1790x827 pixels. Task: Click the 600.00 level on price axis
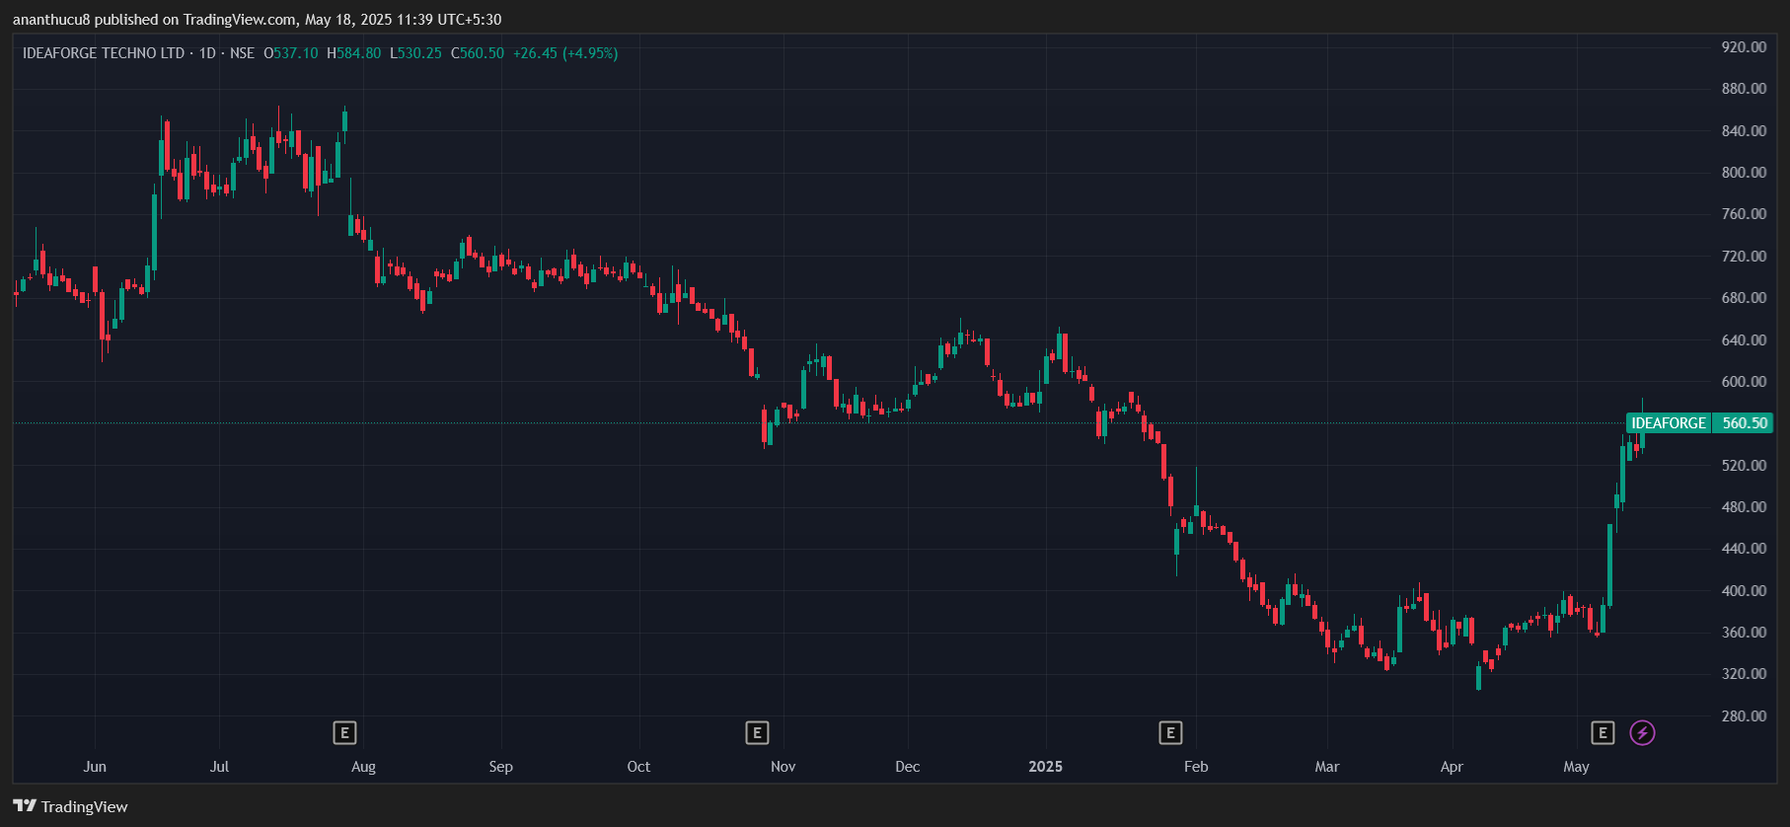pyautogui.click(x=1744, y=382)
